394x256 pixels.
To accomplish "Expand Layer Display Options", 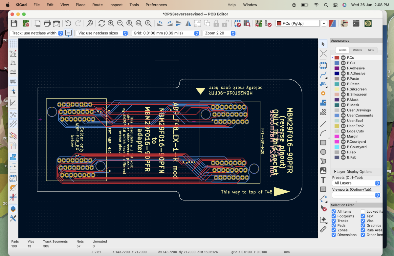I will [353, 172].
